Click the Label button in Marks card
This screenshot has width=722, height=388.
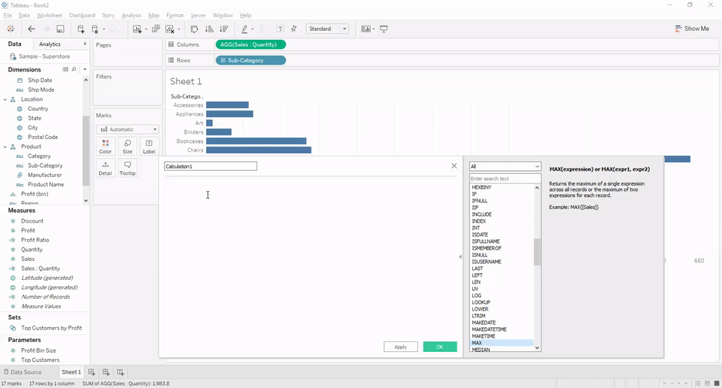coord(149,146)
